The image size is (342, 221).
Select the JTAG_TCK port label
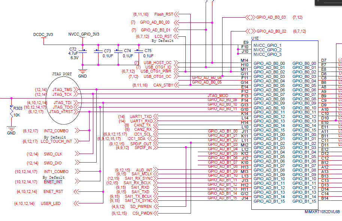pos(62,94)
